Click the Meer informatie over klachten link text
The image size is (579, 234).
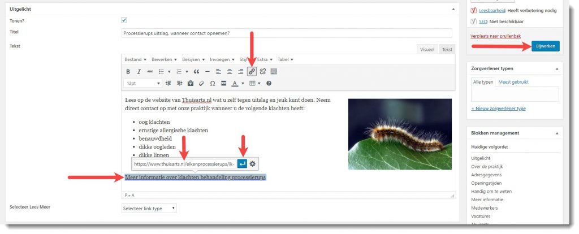(x=195, y=177)
